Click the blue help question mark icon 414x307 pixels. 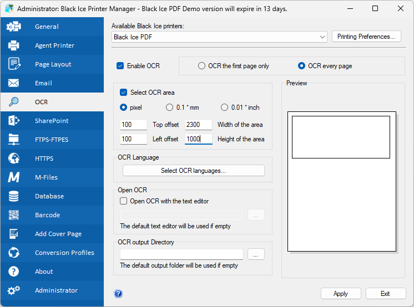[118, 294]
